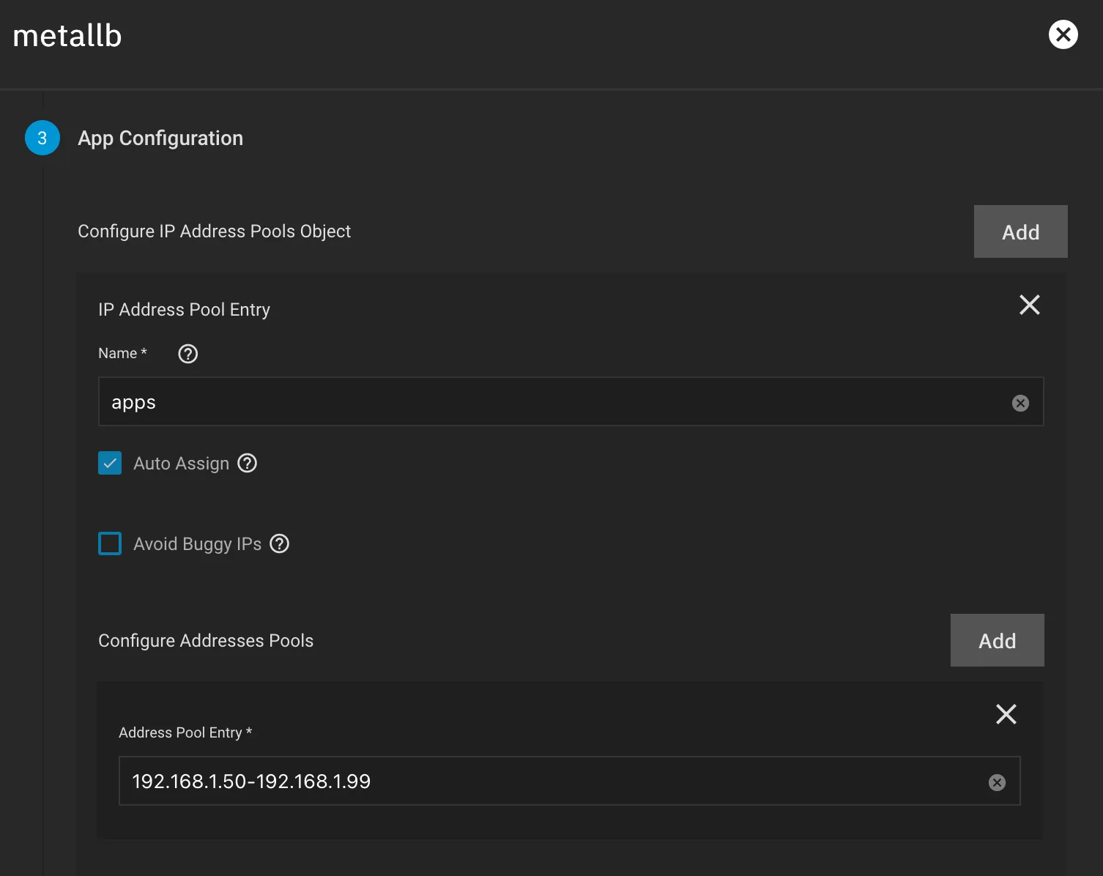This screenshot has height=876, width=1103.
Task: Uncheck the Auto Assign checkbox
Action: [110, 464]
